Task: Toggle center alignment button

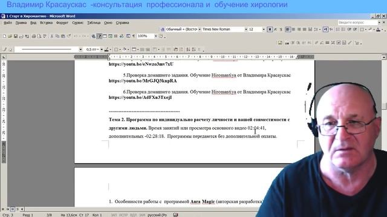Action: tap(293, 30)
